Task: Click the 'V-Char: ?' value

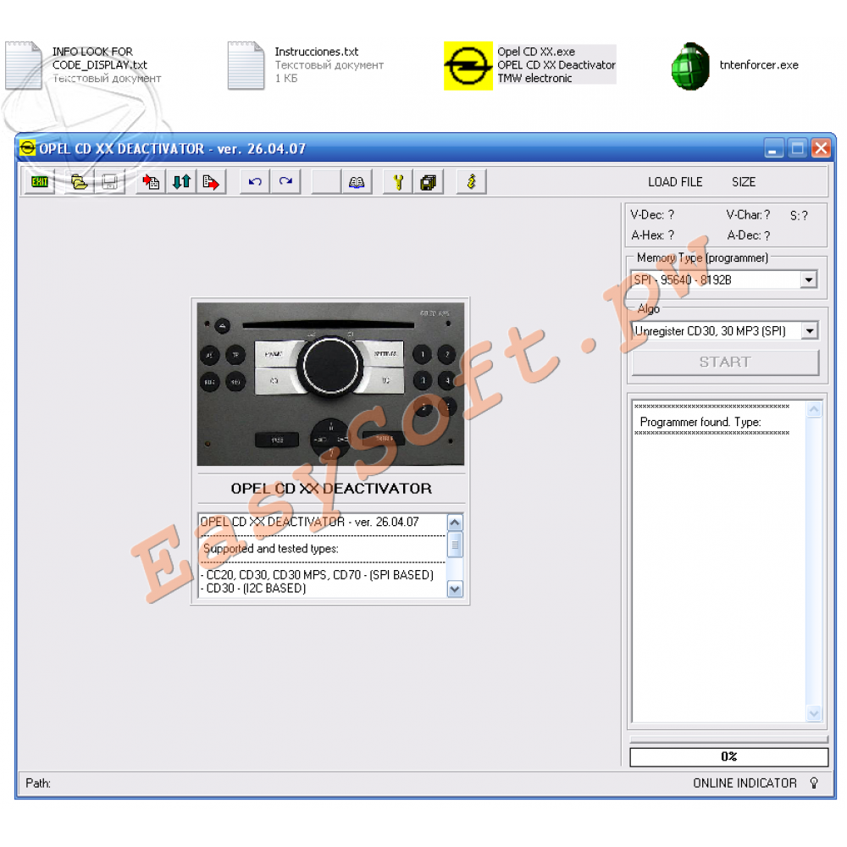Action: click(x=748, y=215)
